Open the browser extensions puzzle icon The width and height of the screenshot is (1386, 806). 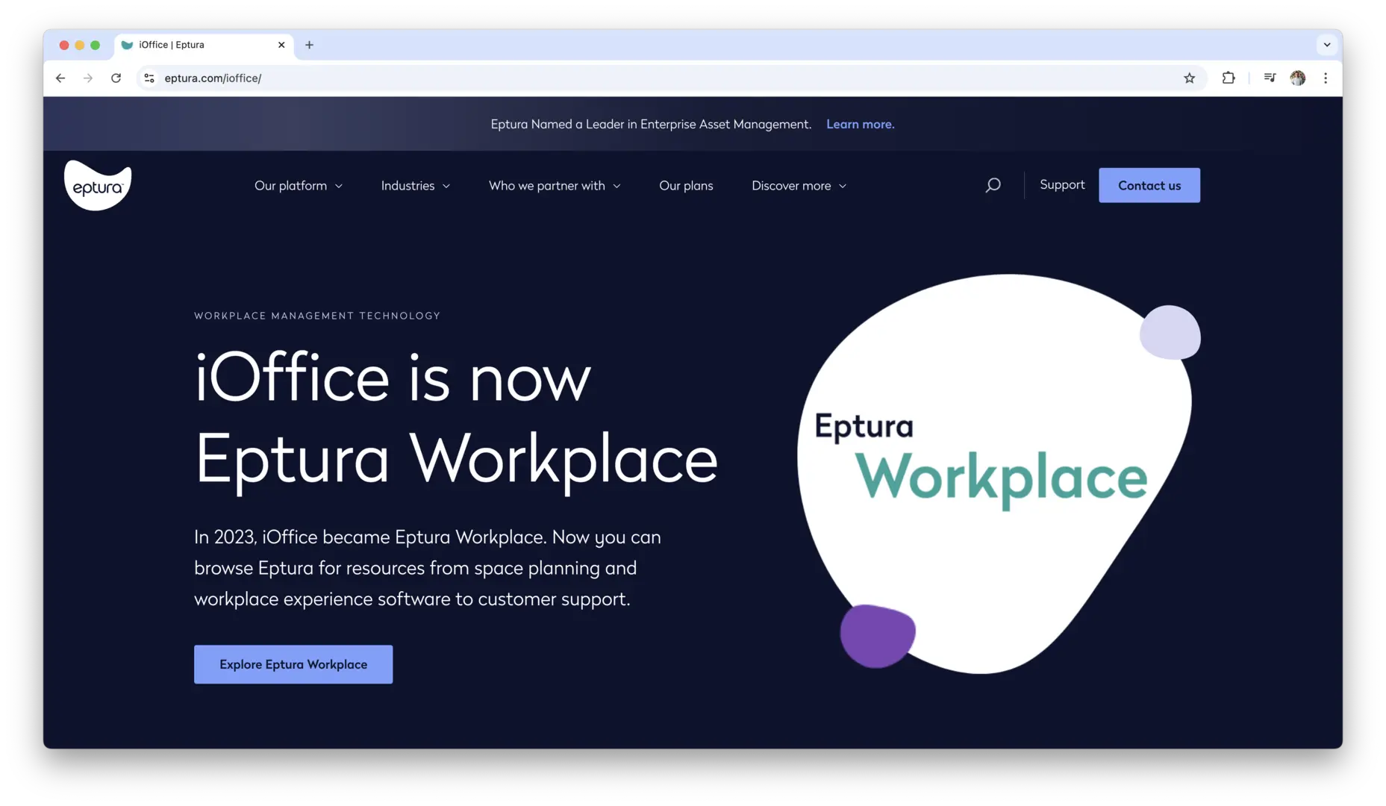coord(1229,78)
